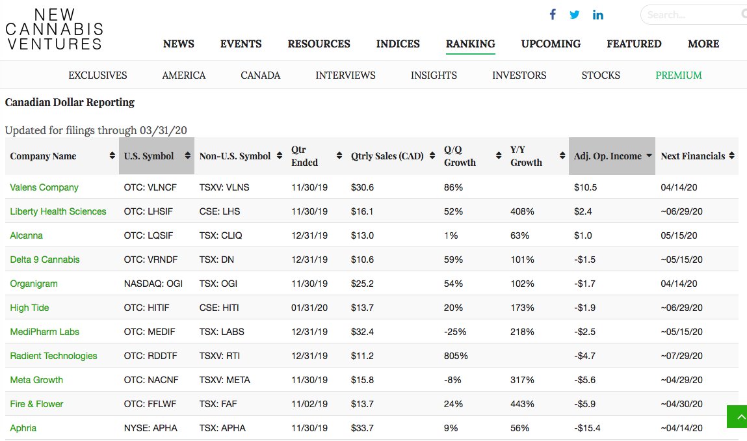Screen dimensions: 747x441
Task: Open the Fire & Flower link
Action: tap(36, 404)
